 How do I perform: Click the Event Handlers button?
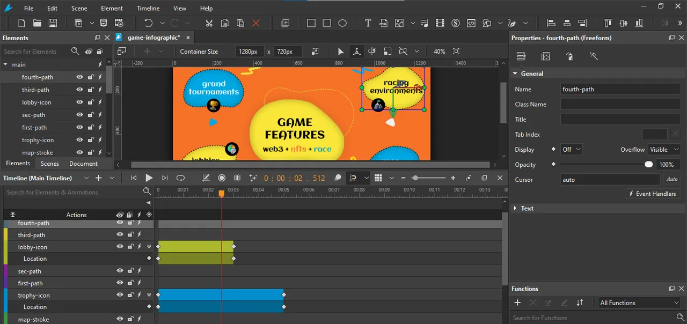pyautogui.click(x=653, y=194)
